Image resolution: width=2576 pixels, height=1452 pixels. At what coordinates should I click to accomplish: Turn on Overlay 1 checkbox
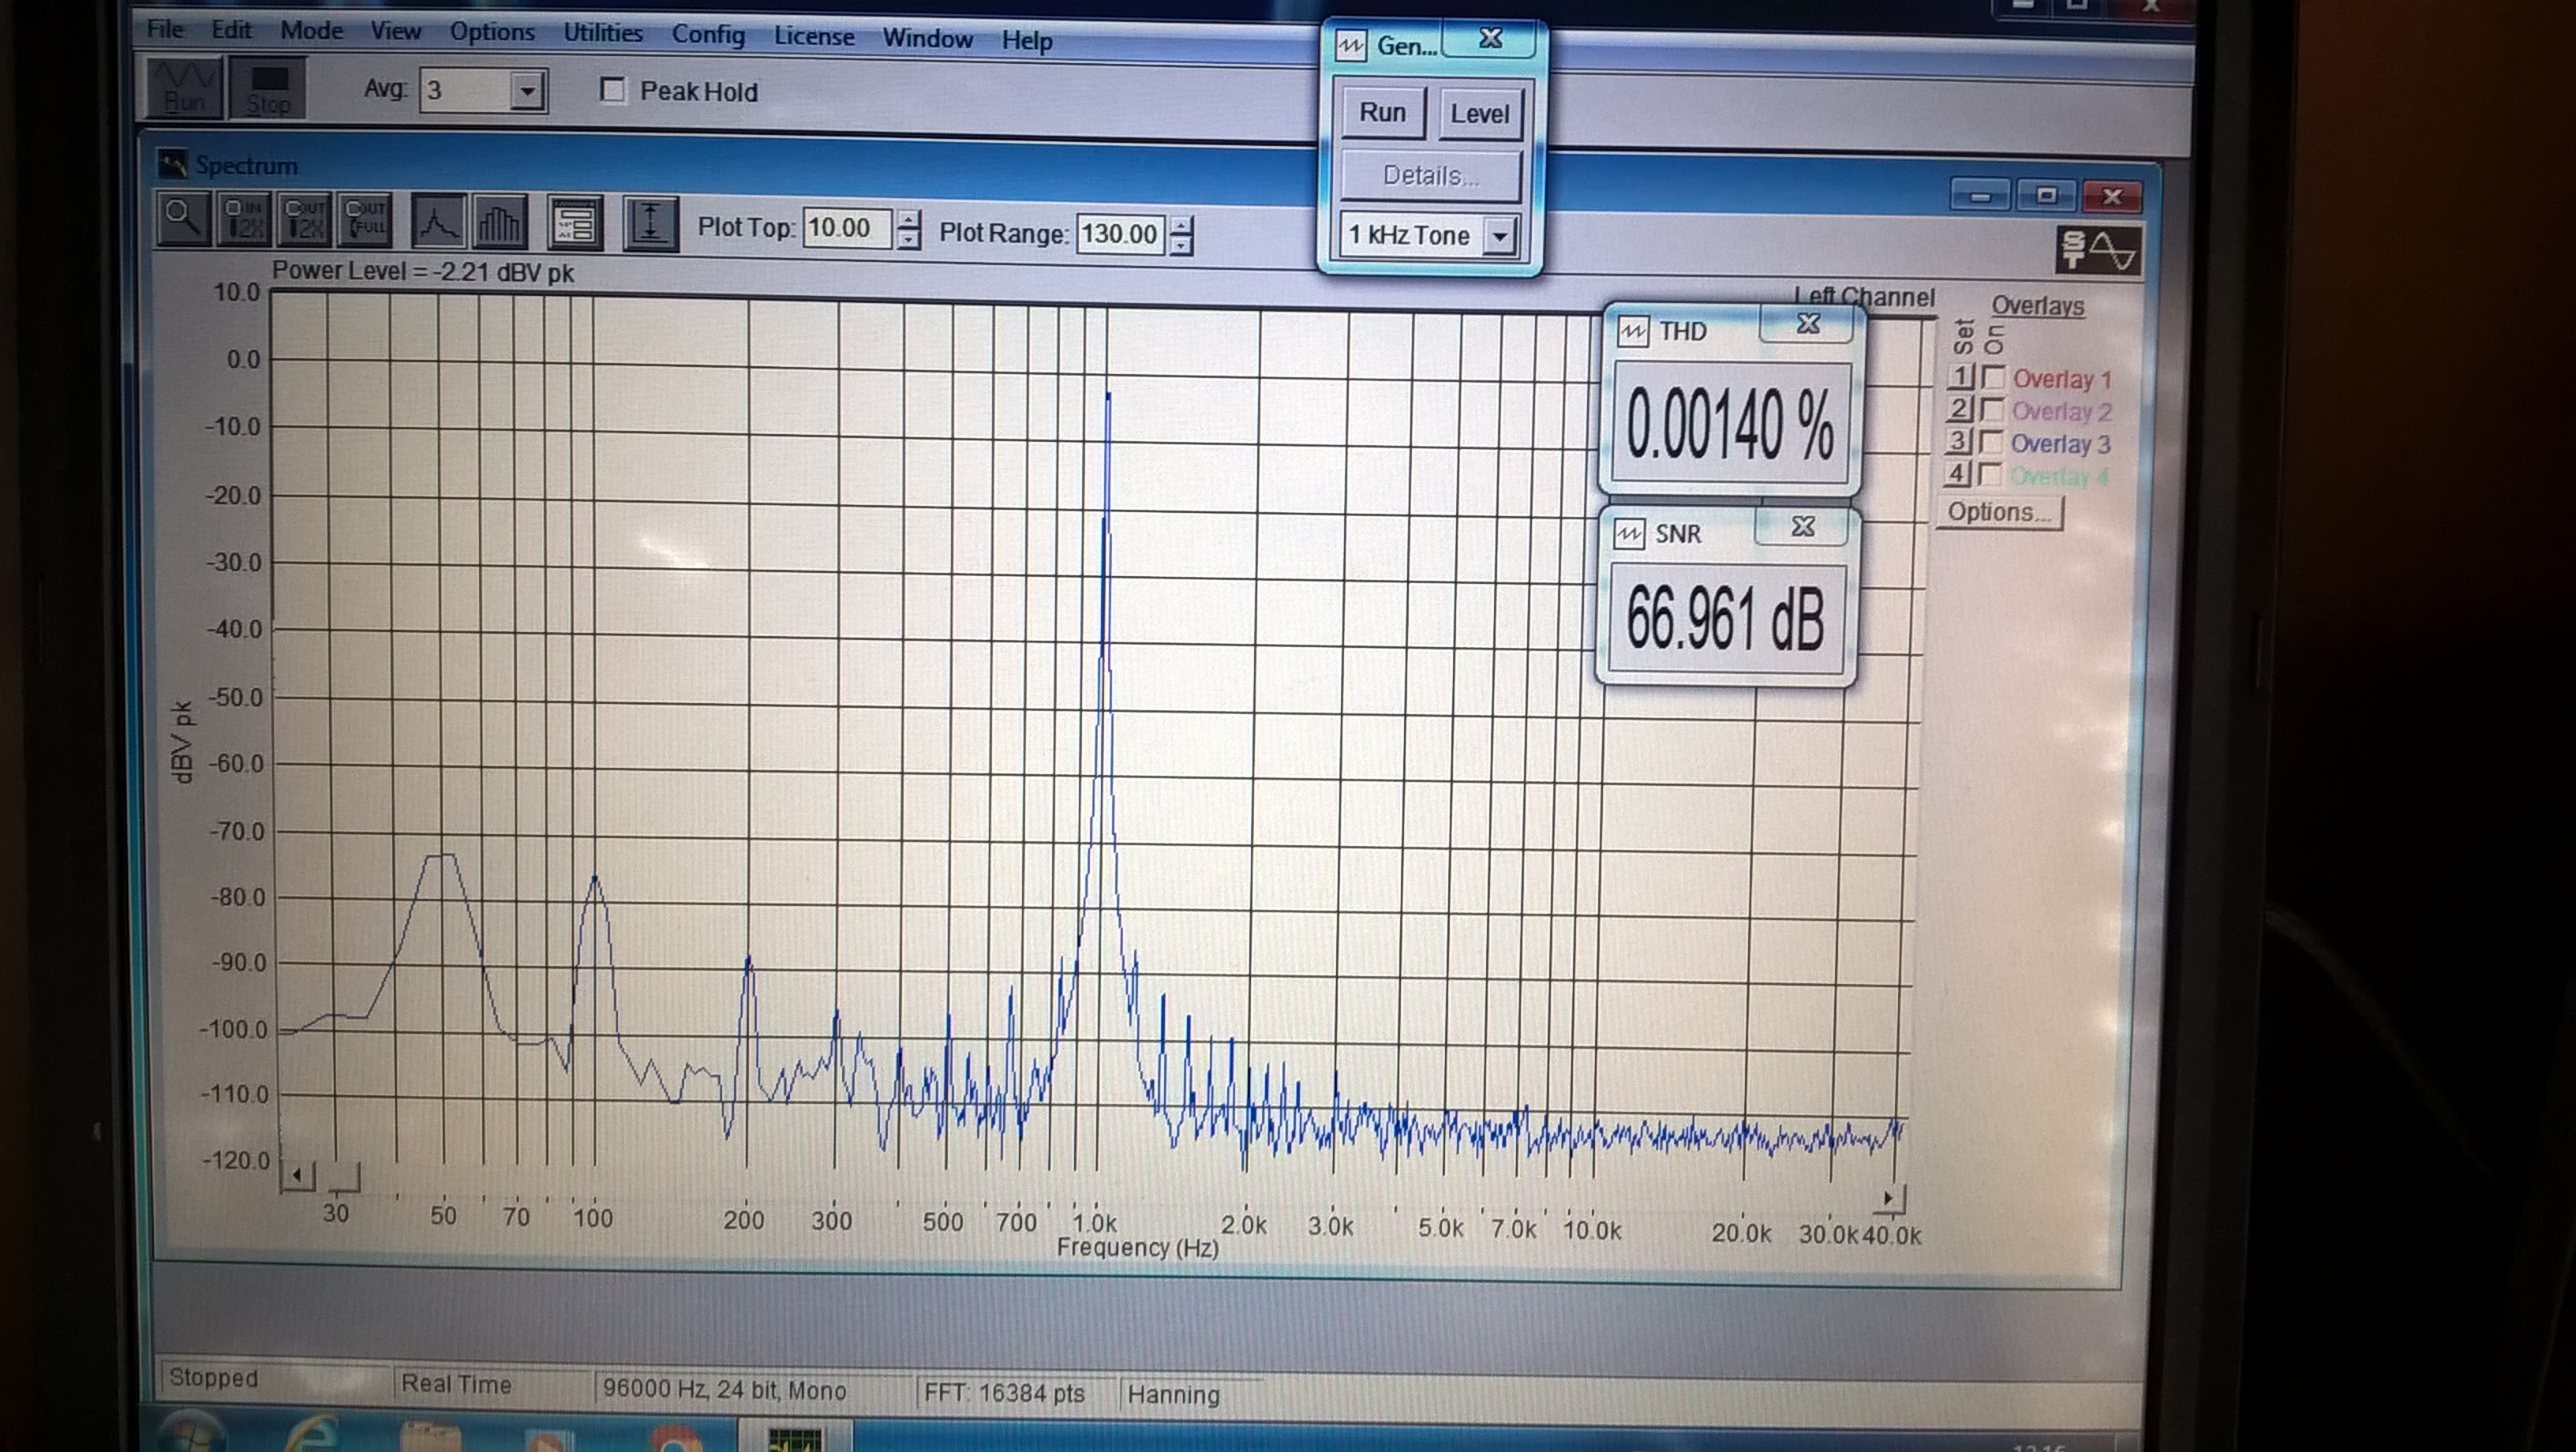(1992, 378)
